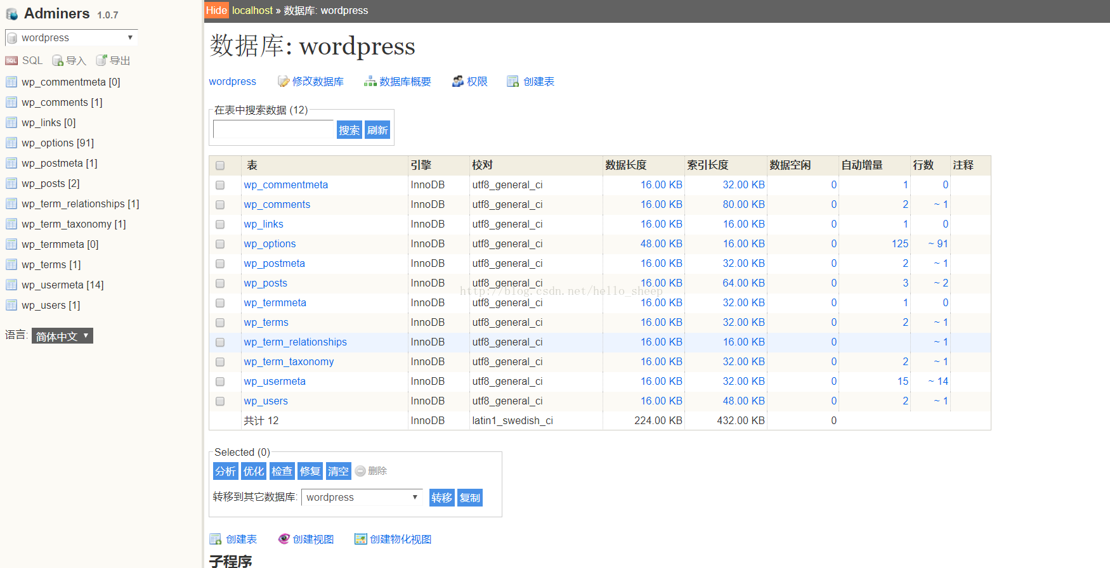Click the move (转移) button
The image size is (1110, 568).
(442, 498)
